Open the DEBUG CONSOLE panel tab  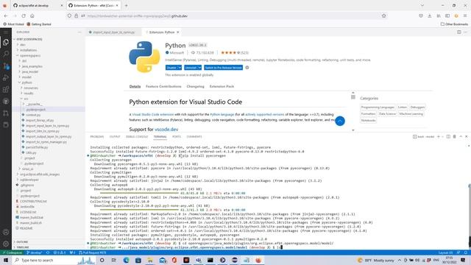(x=137, y=137)
